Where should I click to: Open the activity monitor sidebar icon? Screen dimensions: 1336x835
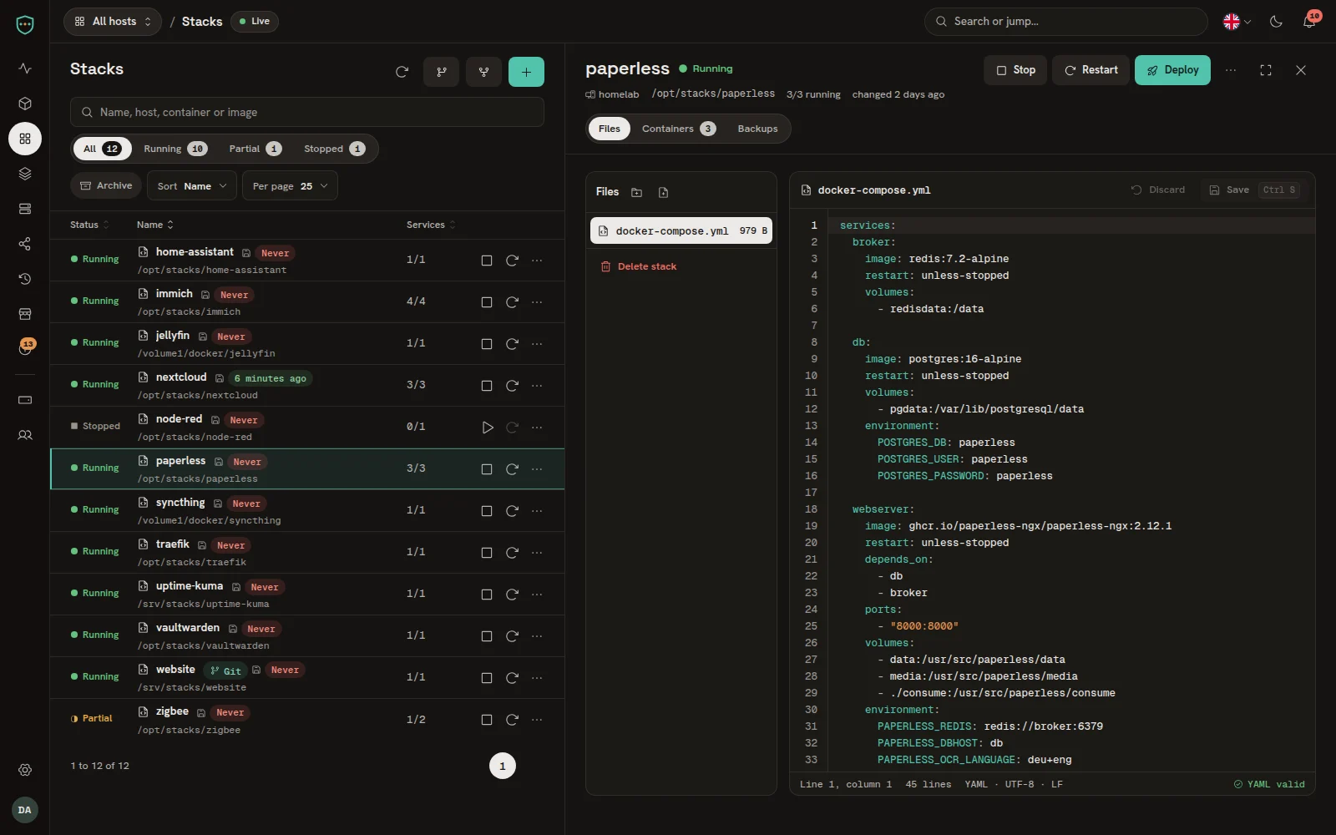tap(25, 68)
